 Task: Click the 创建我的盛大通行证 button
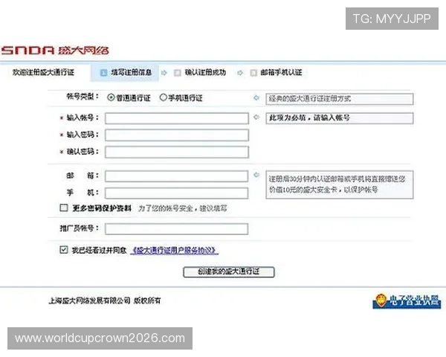(x=229, y=271)
